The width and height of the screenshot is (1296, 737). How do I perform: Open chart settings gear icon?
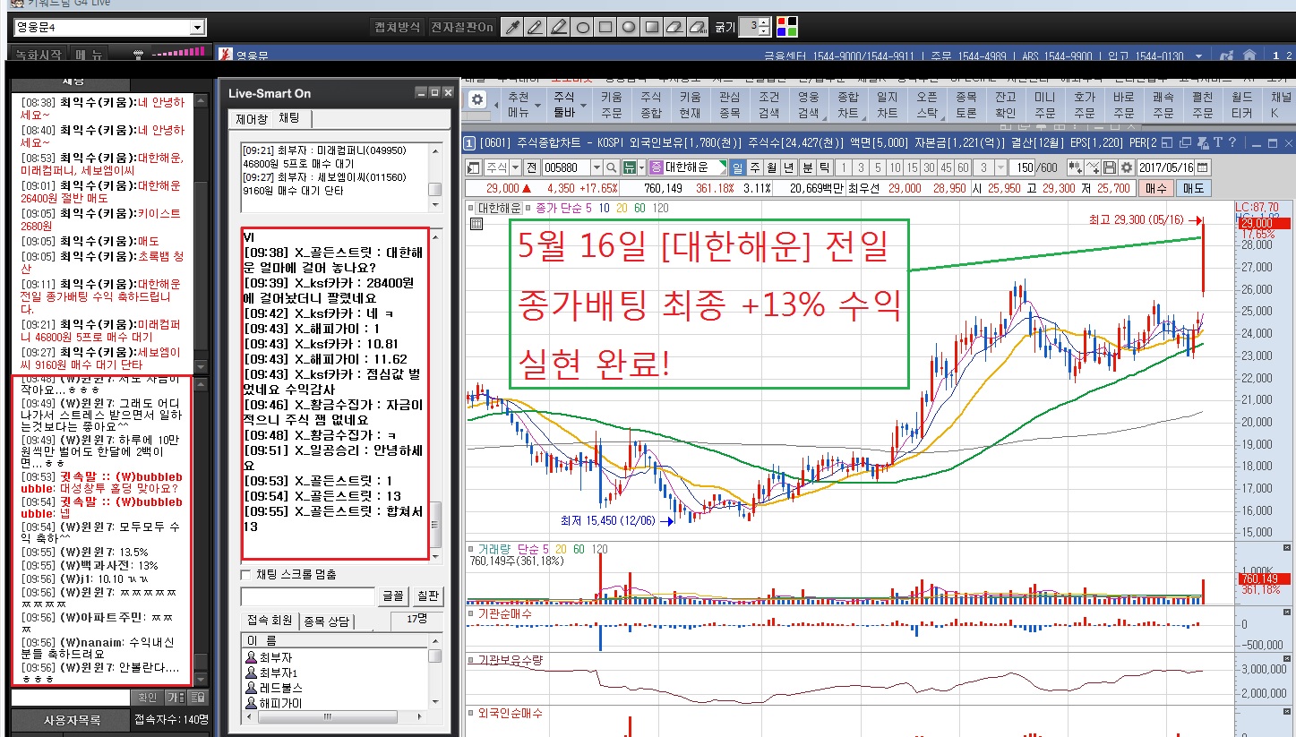(x=1127, y=167)
